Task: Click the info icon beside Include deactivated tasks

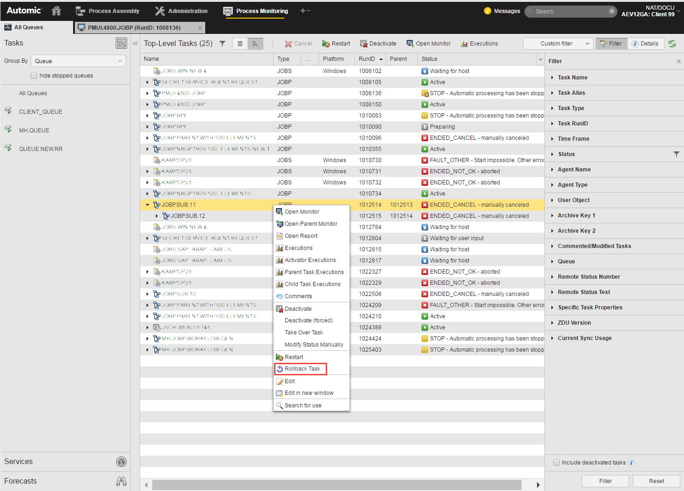Action: (631, 463)
